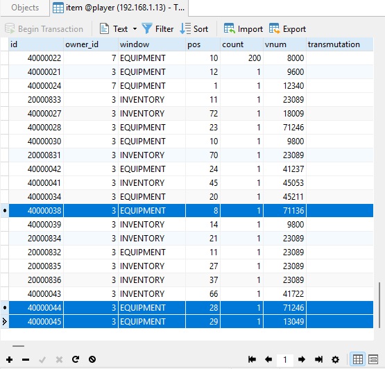
Task: Select the cell with id 40000044
Action: coord(36,308)
